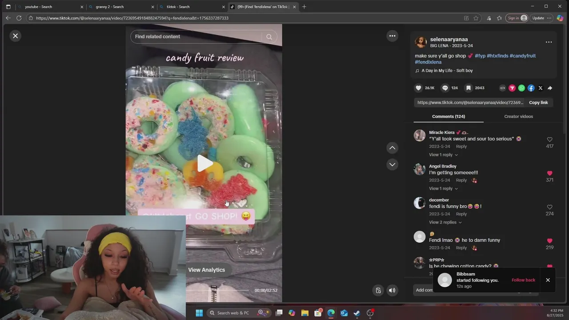Click Follow back for Bibbsam
Image resolution: width=569 pixels, height=320 pixels.
tap(523, 280)
